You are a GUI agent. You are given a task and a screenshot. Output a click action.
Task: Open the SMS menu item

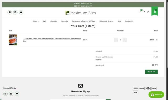click(44, 21)
